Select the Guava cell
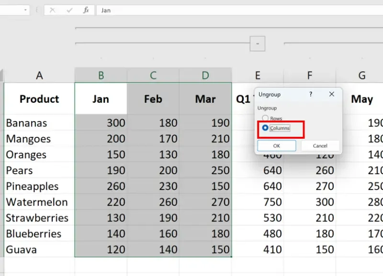 pyautogui.click(x=39, y=249)
